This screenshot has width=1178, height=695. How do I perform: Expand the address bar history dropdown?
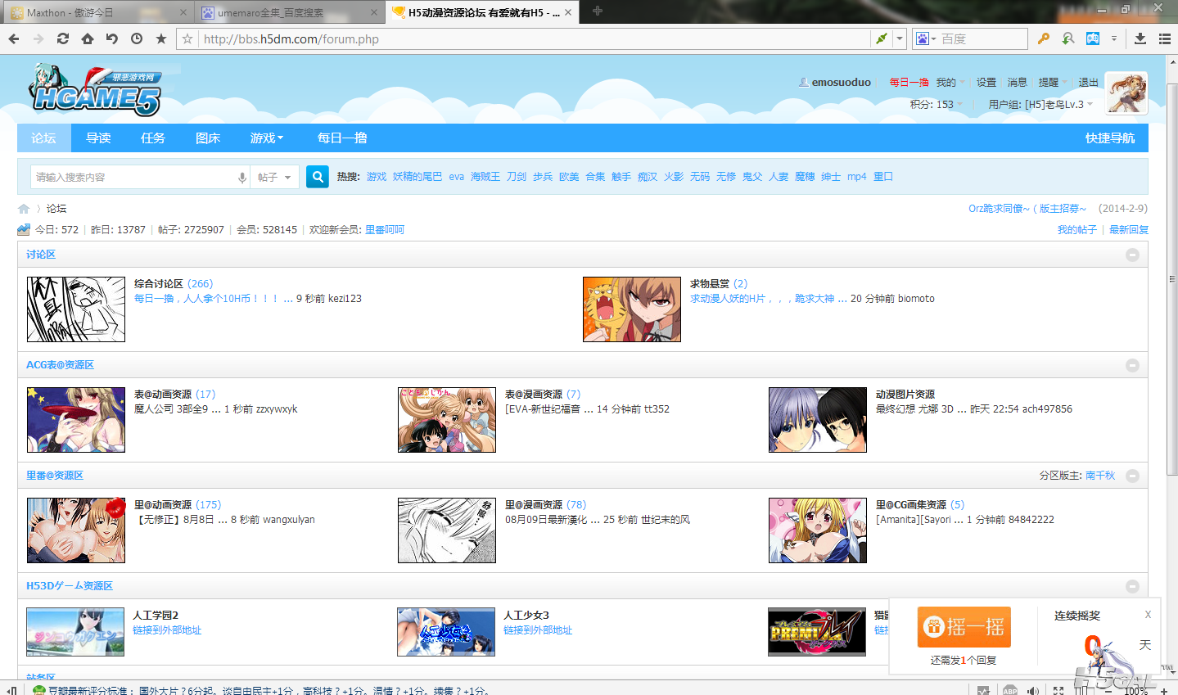click(900, 38)
